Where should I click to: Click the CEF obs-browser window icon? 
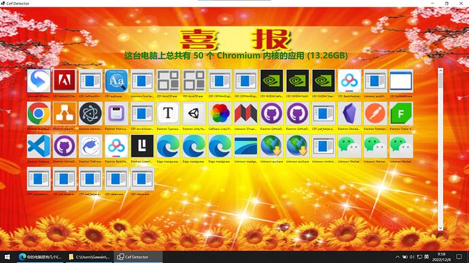142,113
